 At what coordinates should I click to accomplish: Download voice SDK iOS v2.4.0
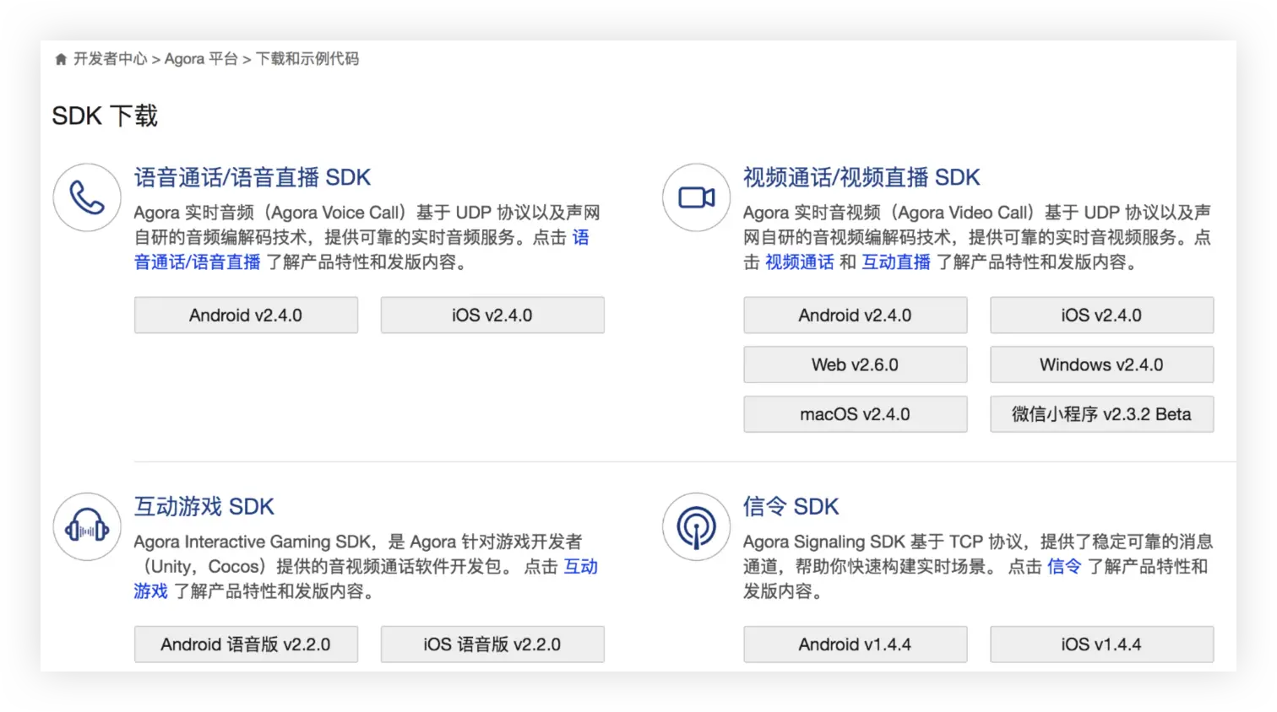(x=492, y=315)
